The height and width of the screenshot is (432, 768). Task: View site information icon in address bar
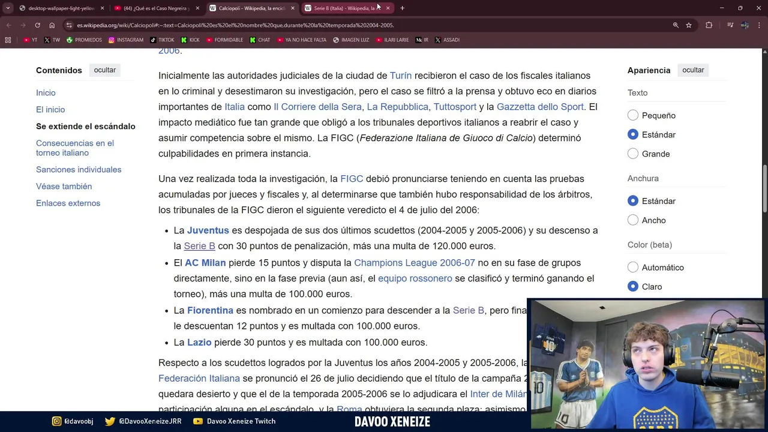coord(69,25)
